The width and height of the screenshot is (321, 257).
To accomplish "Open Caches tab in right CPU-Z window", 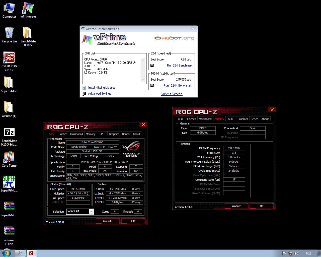I will 192,119.
